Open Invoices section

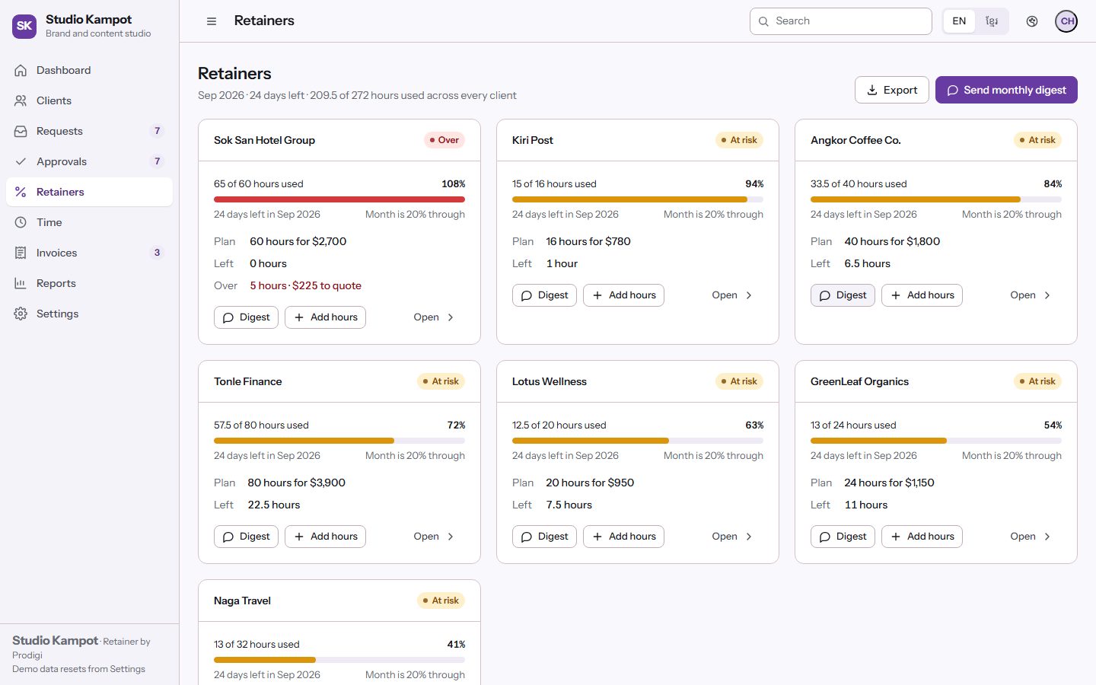tap(89, 253)
